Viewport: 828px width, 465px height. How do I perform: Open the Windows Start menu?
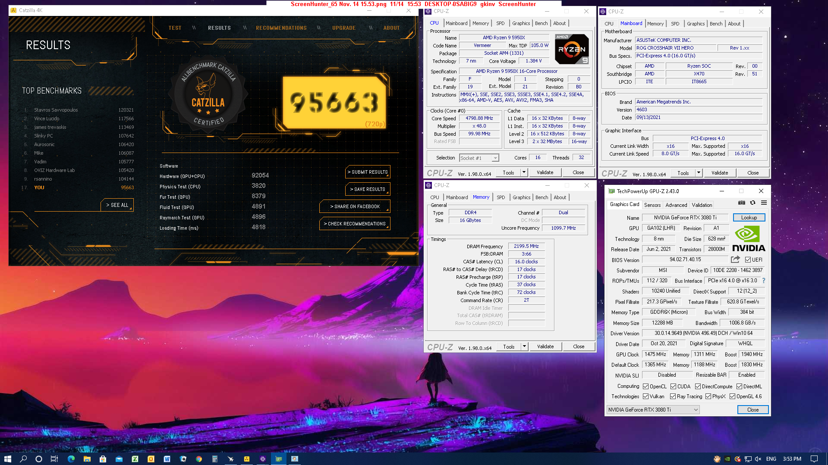[x=7, y=459]
